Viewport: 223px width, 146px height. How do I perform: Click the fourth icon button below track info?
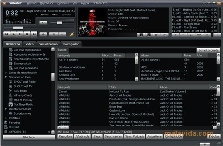[165, 34]
